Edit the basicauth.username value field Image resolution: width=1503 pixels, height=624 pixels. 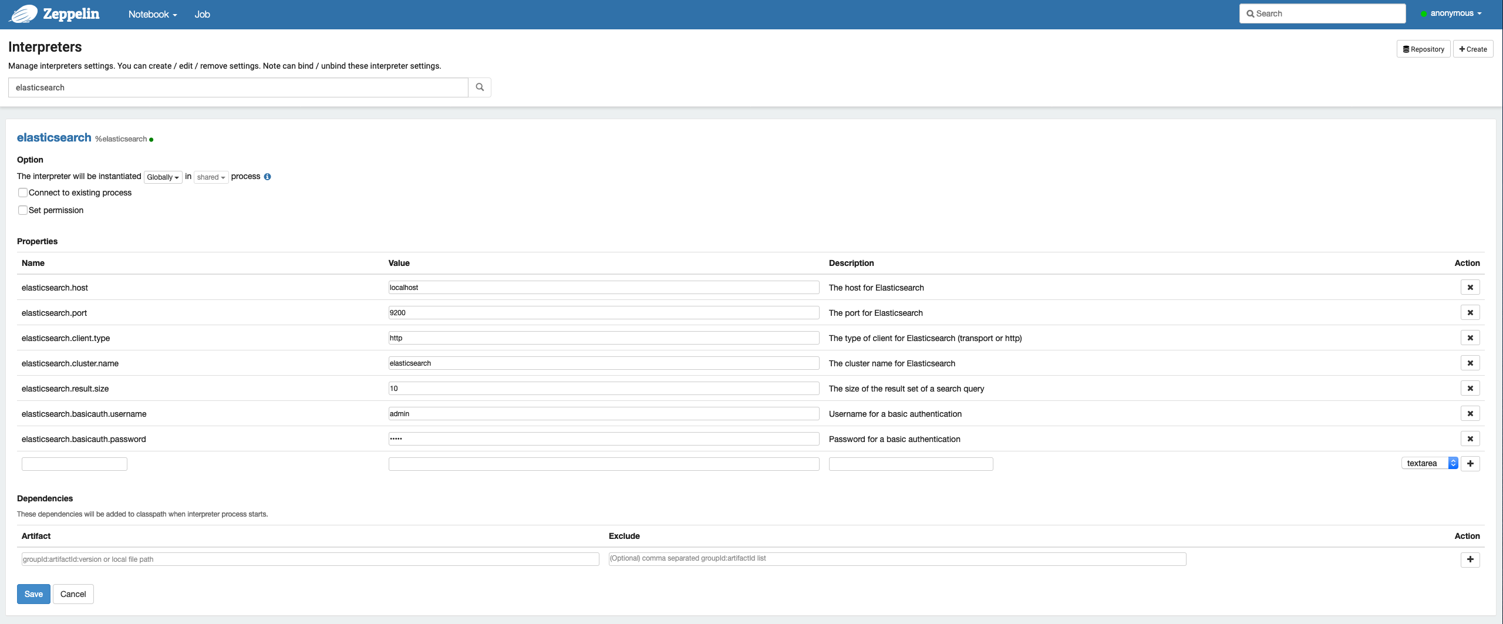604,414
